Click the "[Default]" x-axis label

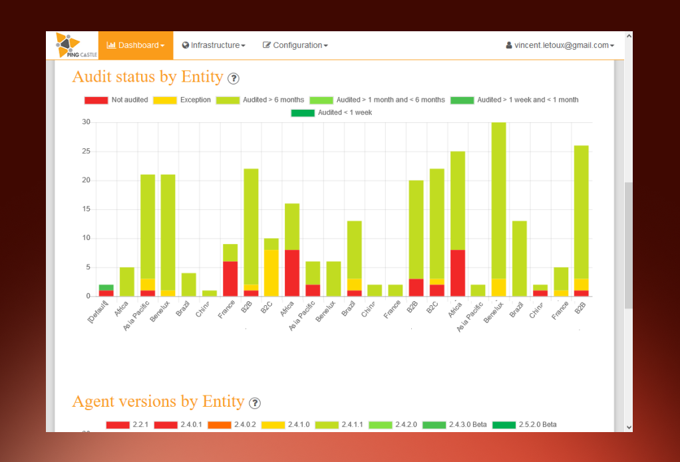(98, 312)
